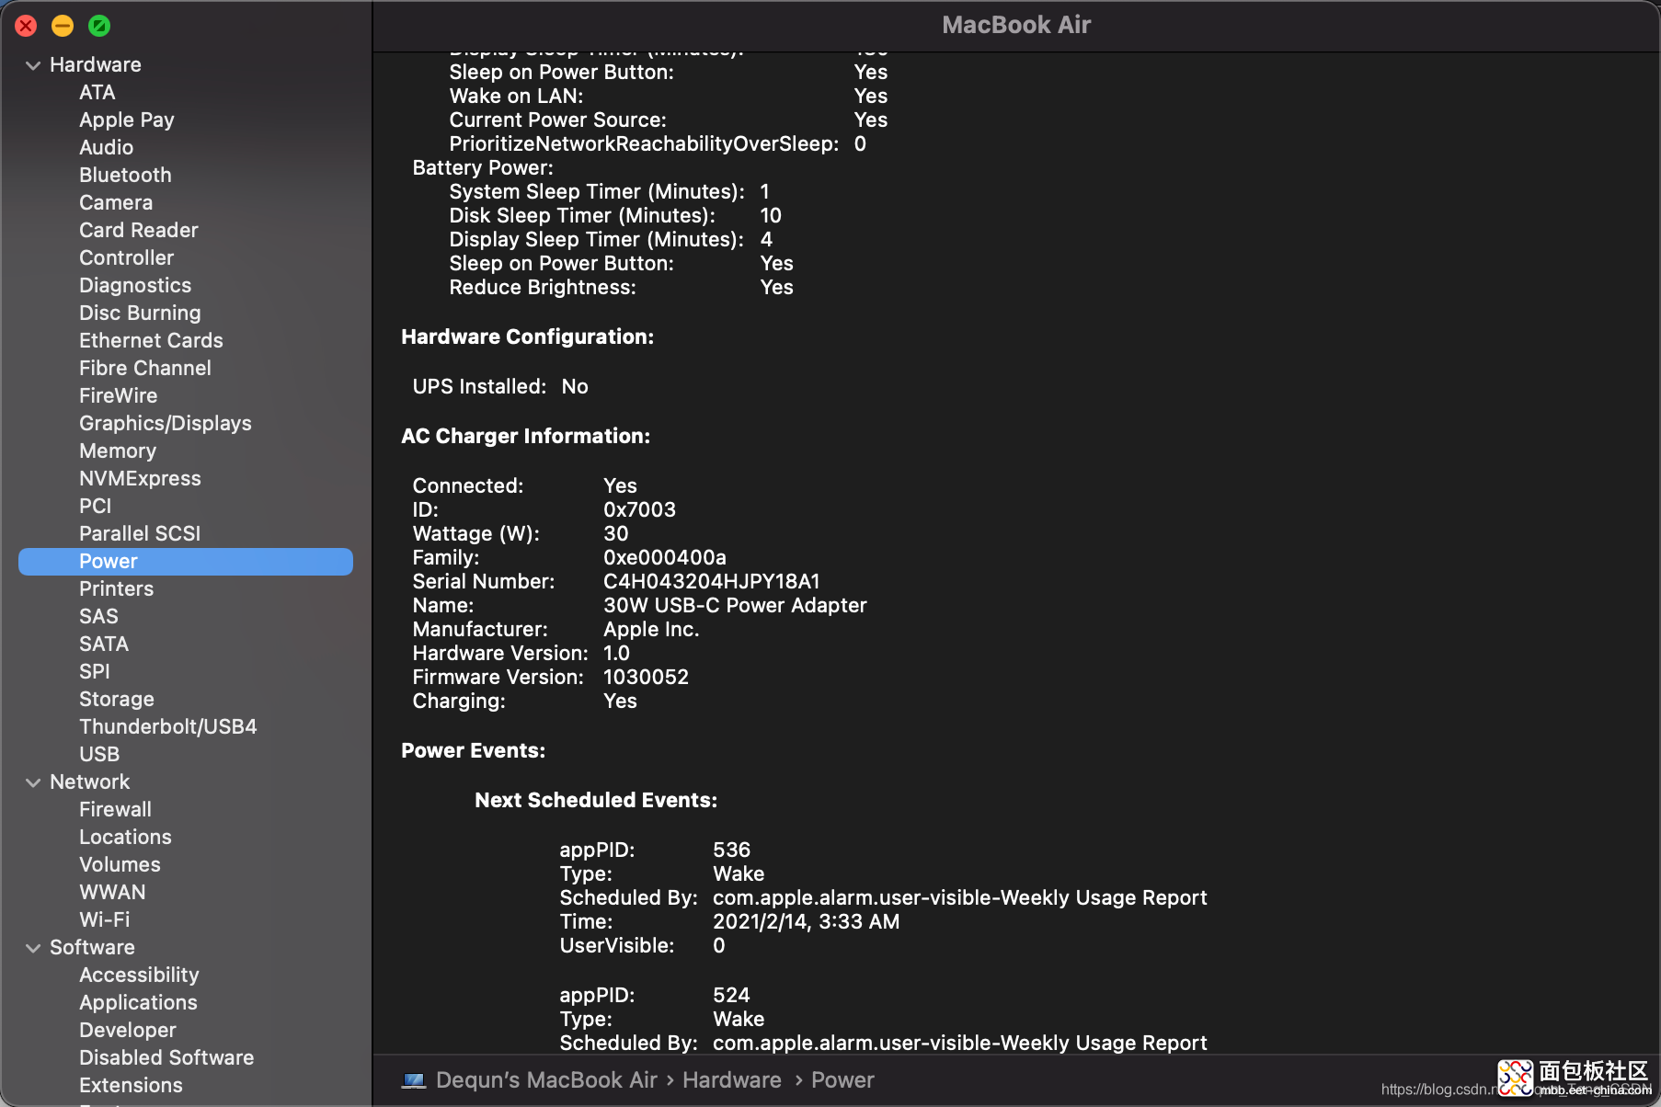Click Dequn's MacBook Air in path bar
This screenshot has width=1661, height=1107.
point(546,1080)
